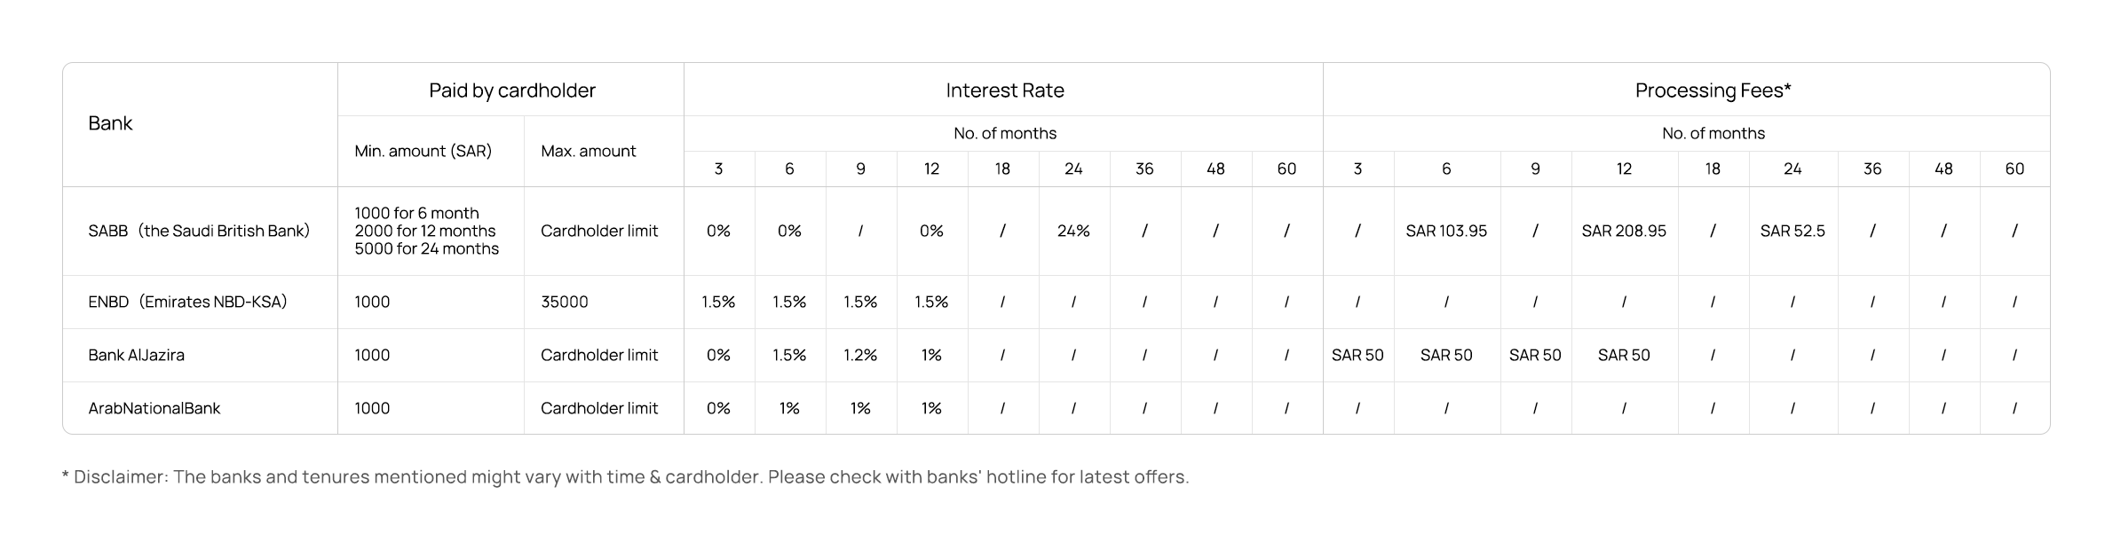Click the Bank column header

(x=110, y=124)
